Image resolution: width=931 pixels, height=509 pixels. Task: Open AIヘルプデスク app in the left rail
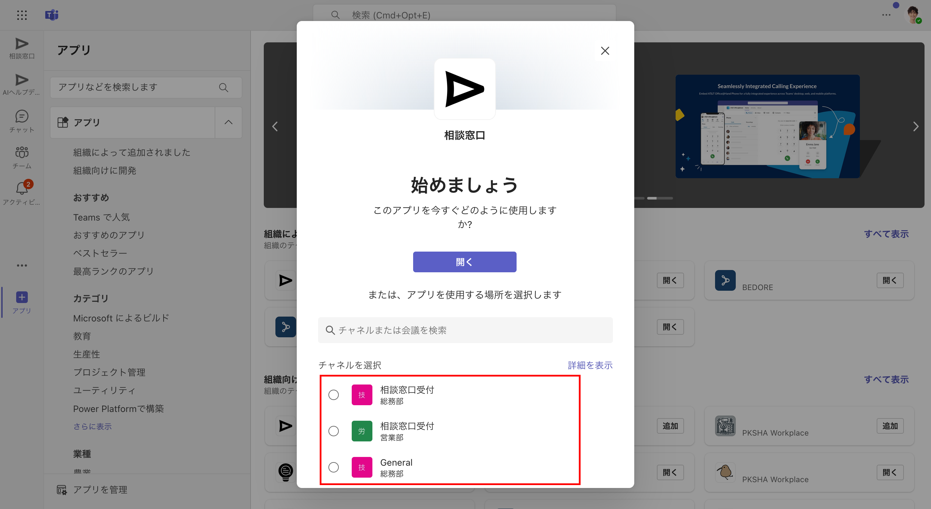click(22, 85)
